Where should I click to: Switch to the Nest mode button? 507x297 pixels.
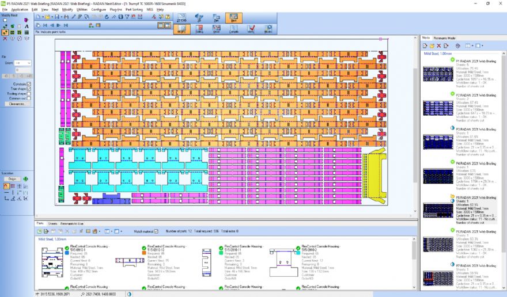233,17
